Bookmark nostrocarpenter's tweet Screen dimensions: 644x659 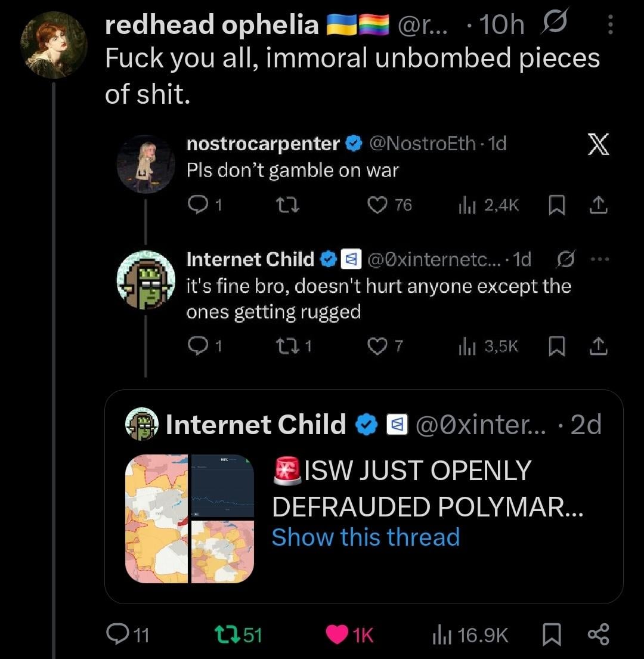click(x=555, y=206)
